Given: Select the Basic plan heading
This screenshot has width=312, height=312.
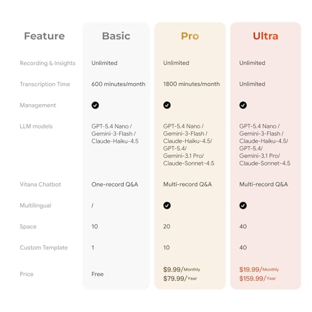Looking at the screenshot, I should [116, 36].
